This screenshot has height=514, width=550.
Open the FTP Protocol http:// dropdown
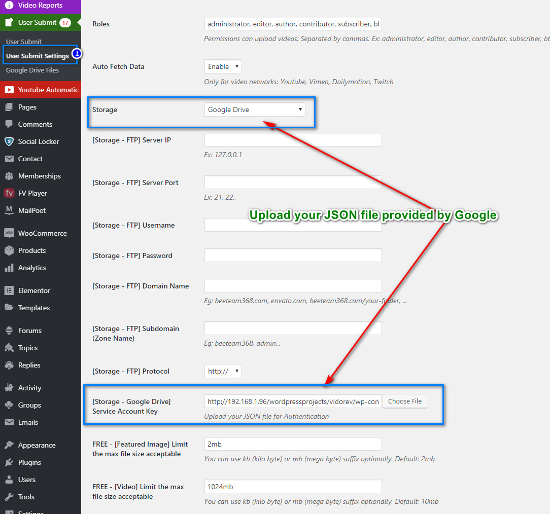pyautogui.click(x=223, y=371)
